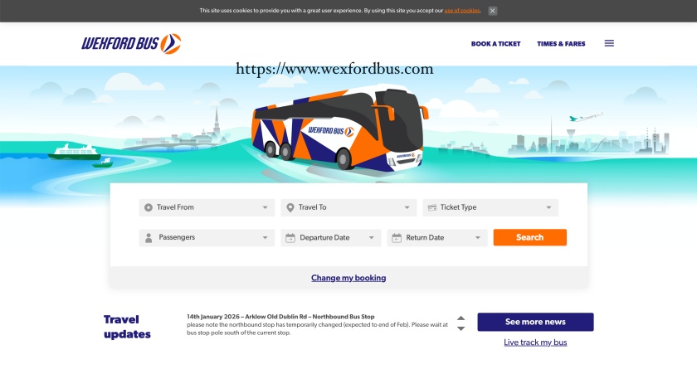
Task: Dismiss the cookie notice with X
Action: [x=492, y=11]
